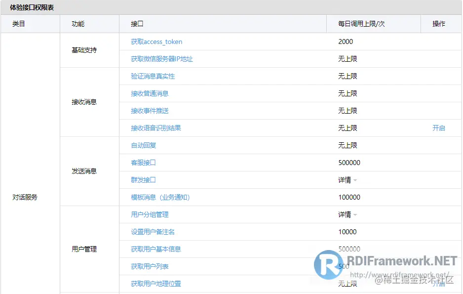Open the 设置用户备注名 link

(x=153, y=232)
